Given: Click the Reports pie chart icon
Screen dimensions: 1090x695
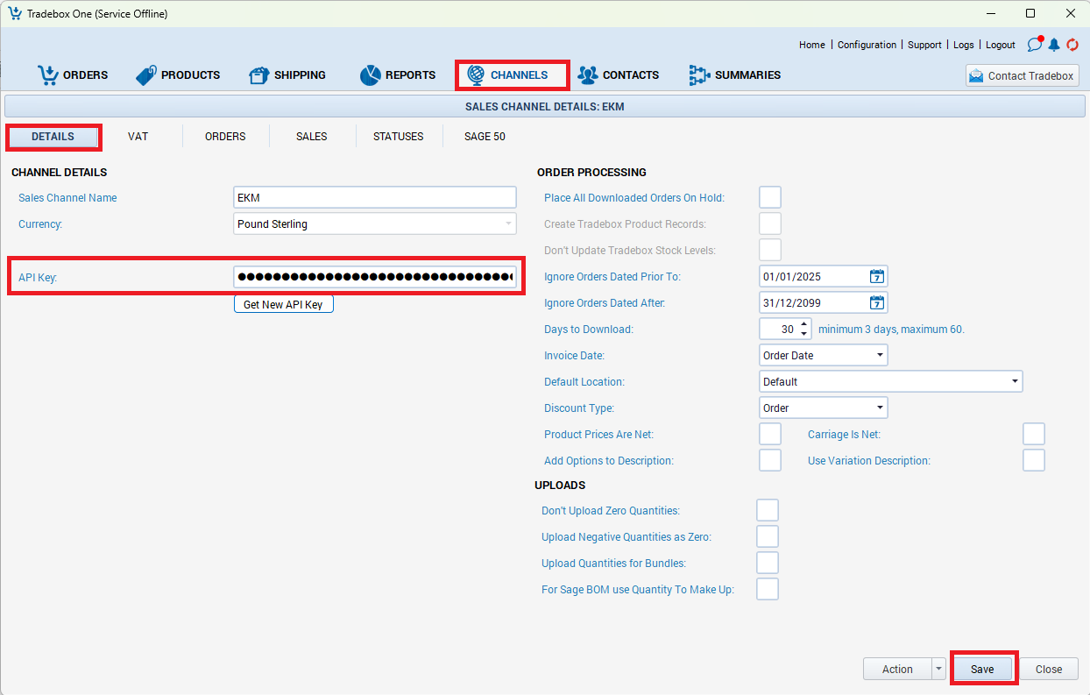Looking at the screenshot, I should [371, 75].
